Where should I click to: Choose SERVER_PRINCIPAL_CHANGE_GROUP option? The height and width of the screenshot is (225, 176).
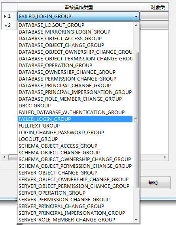tap(75, 206)
